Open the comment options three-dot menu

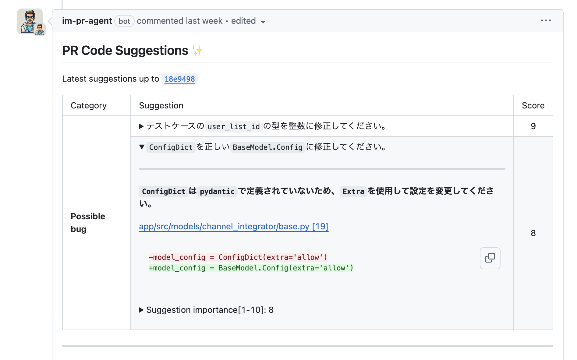[546, 21]
